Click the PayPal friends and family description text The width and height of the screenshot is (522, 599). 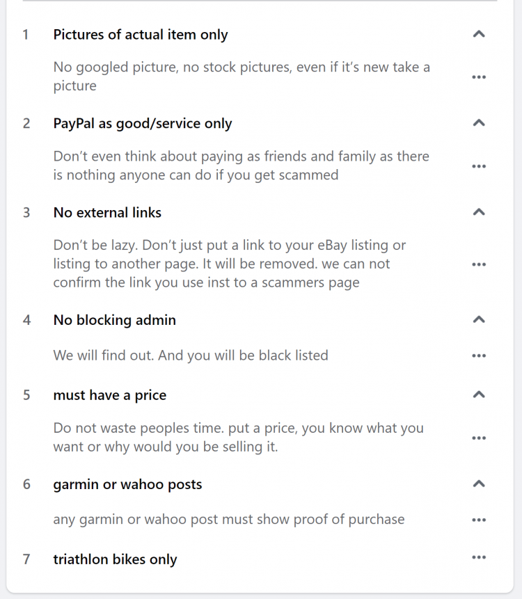[241, 166]
